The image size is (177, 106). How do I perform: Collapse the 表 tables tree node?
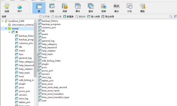click(x=10, y=32)
